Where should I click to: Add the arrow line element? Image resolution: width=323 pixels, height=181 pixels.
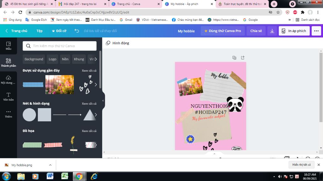click(75, 115)
